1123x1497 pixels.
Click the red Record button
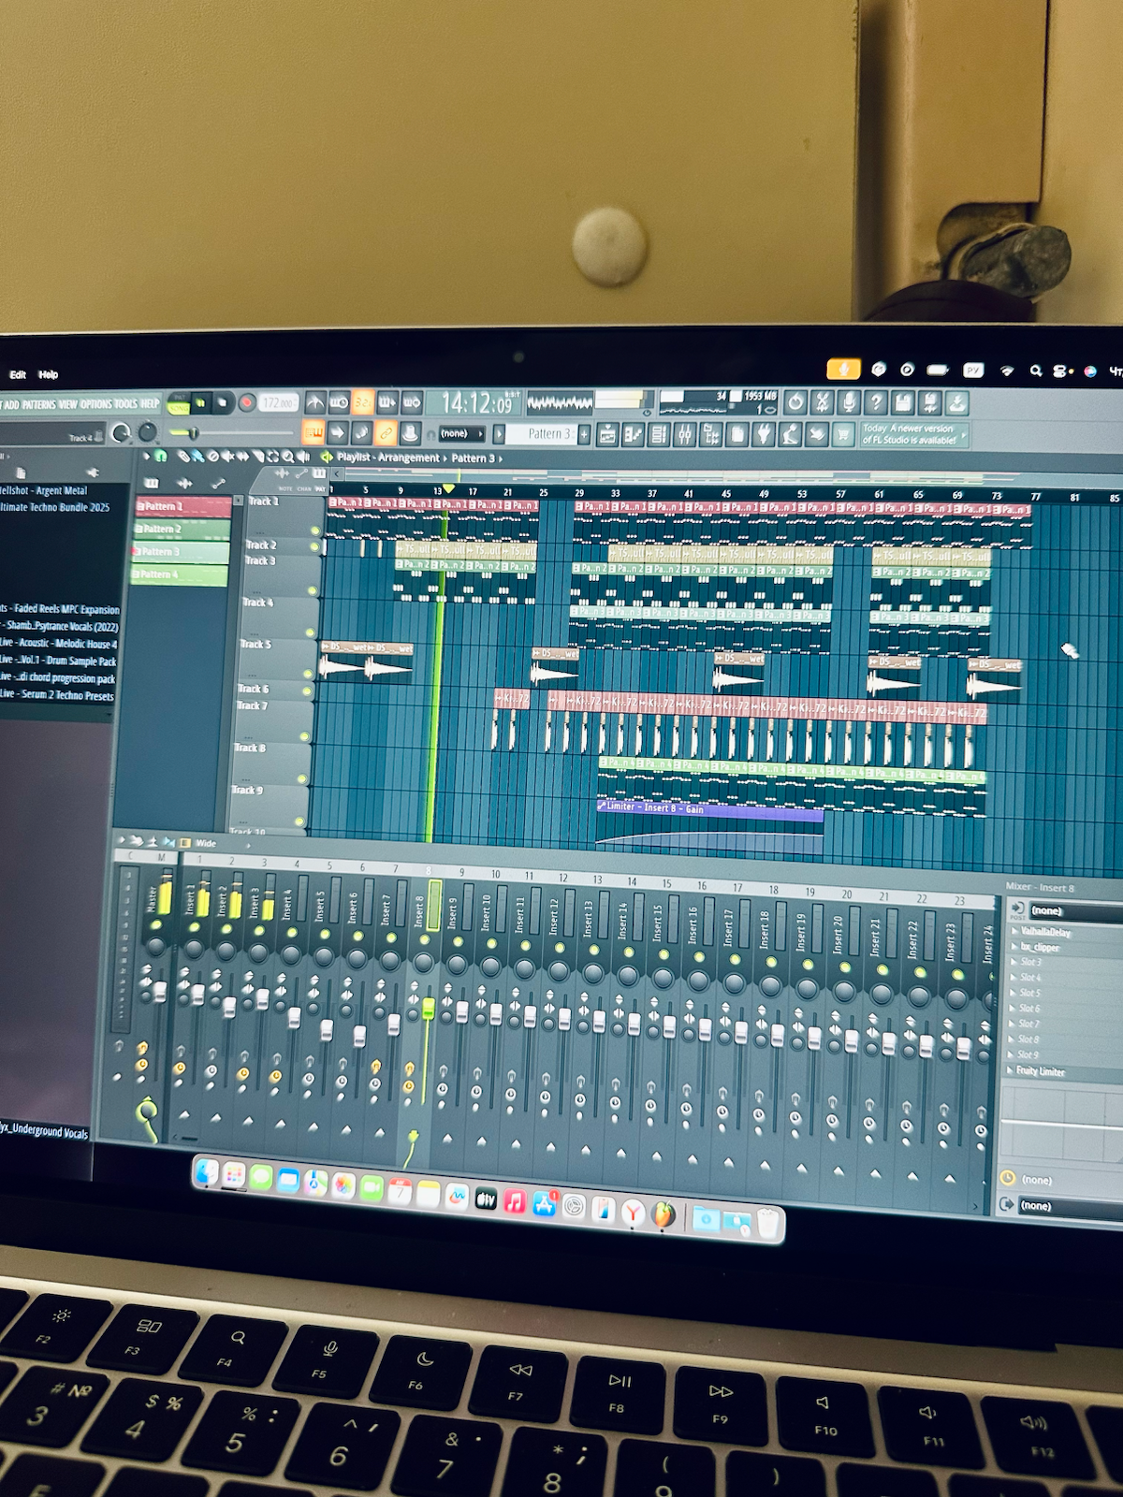coord(247,402)
